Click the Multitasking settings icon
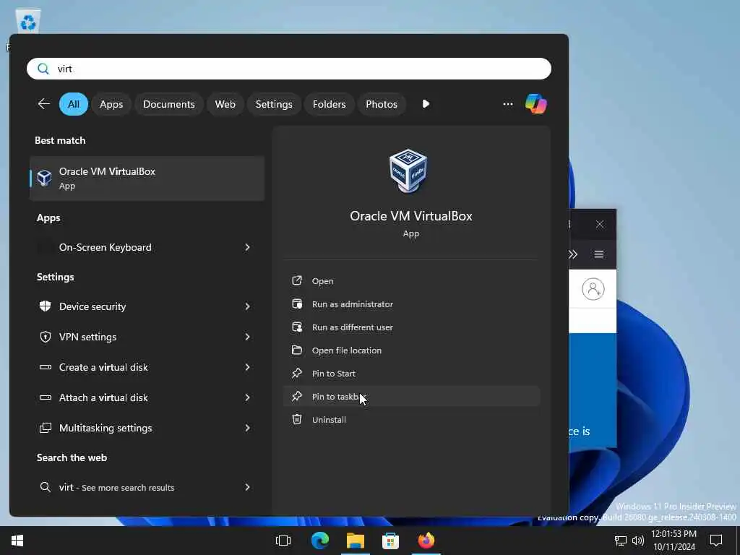The height and width of the screenshot is (555, 740). tap(46, 428)
